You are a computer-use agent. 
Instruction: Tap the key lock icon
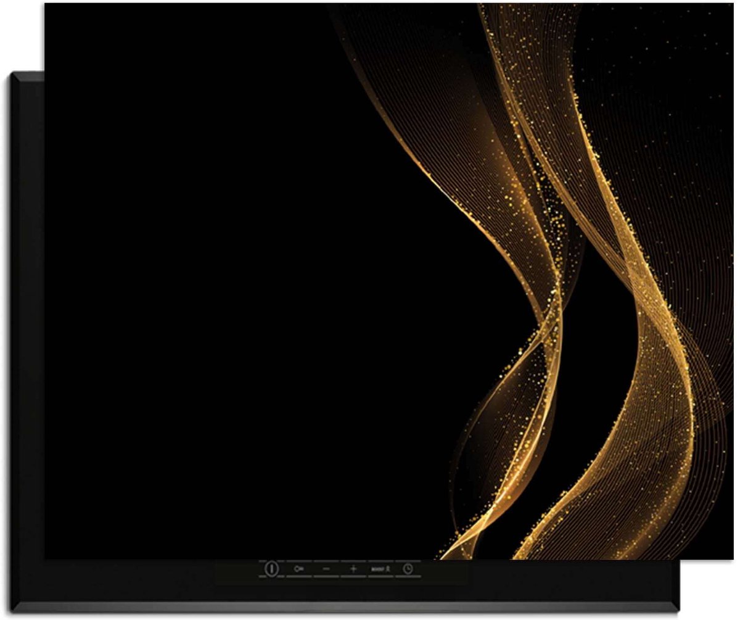pyautogui.click(x=299, y=569)
